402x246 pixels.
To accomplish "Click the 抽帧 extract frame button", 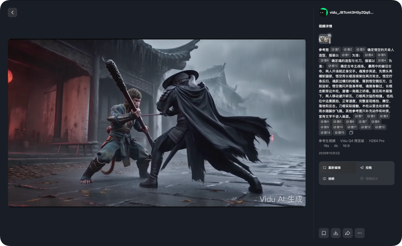I will 337,179.
